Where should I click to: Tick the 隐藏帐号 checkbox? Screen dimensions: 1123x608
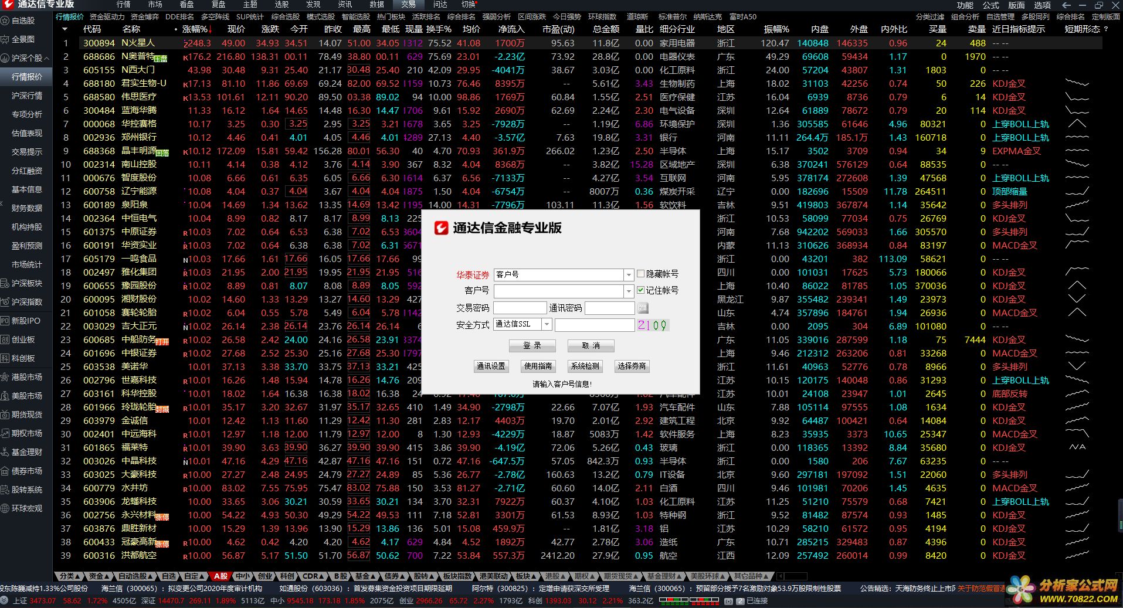tap(641, 274)
